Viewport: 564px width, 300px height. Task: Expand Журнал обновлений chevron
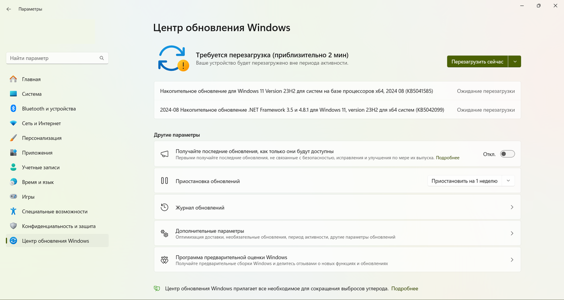(512, 207)
